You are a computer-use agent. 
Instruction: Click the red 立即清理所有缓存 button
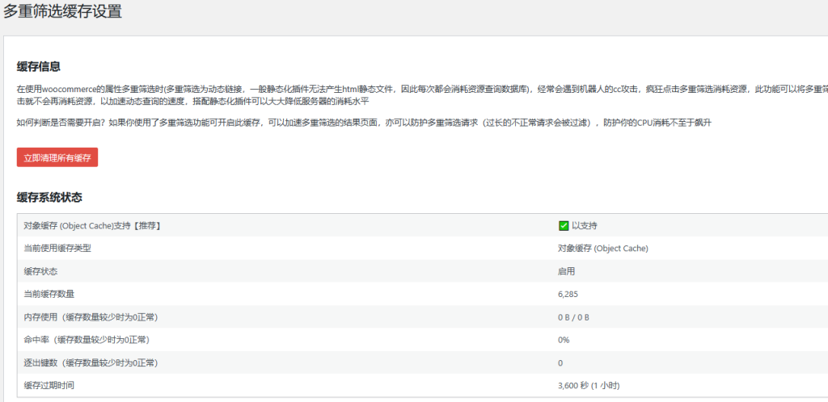(x=57, y=157)
